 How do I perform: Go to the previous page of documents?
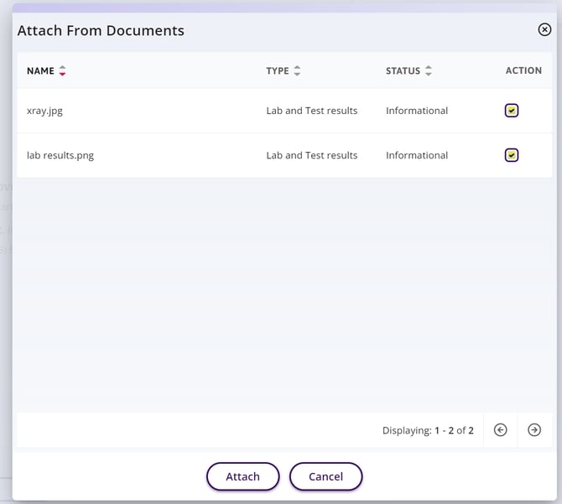(x=501, y=430)
